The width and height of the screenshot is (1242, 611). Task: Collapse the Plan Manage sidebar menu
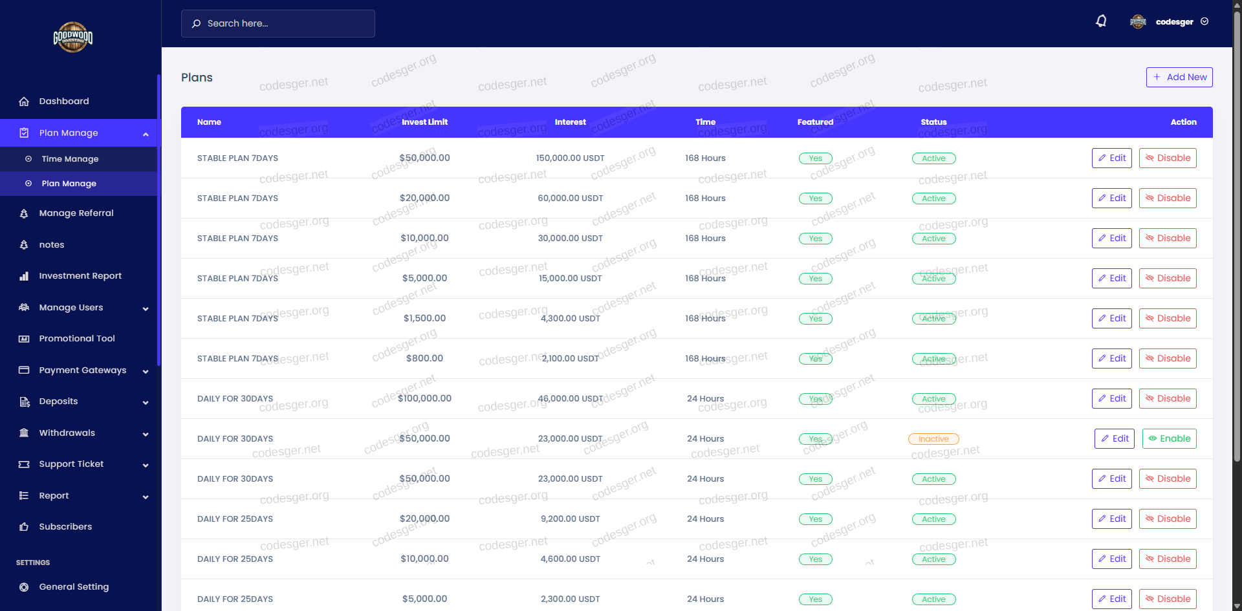(x=146, y=133)
